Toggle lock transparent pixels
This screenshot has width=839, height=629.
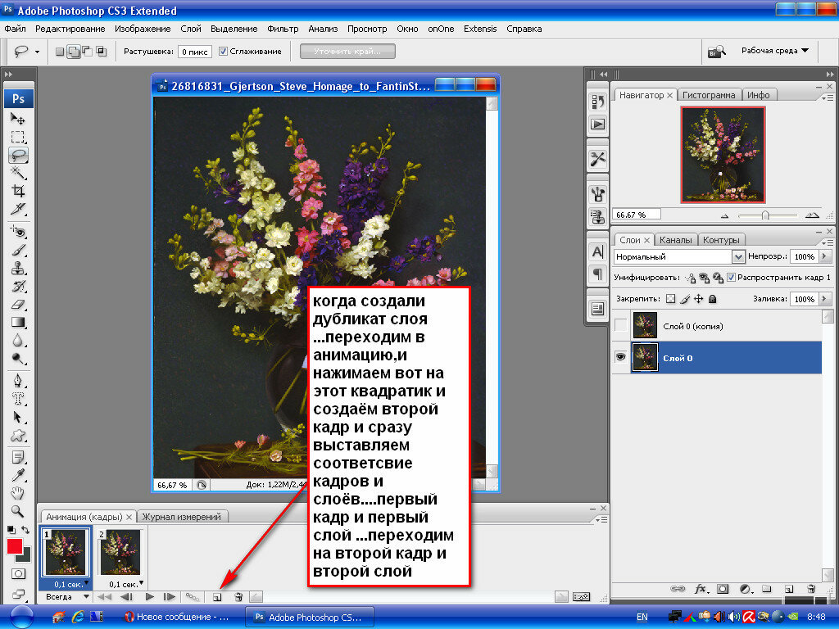(670, 299)
